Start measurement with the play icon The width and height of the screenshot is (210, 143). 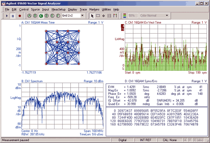(x=7, y=16)
